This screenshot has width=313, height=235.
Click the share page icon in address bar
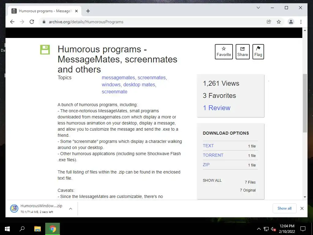[269, 22]
